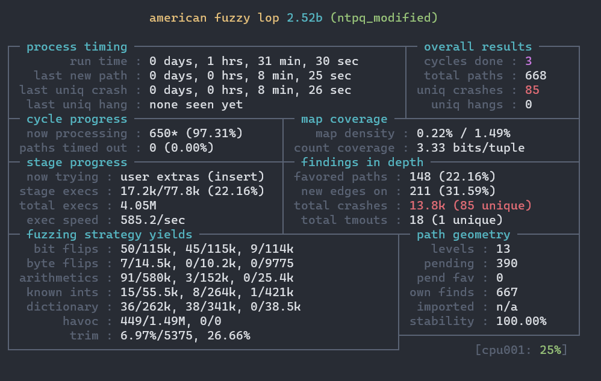Select new edges on value '211 (31.59%)'

453,191
